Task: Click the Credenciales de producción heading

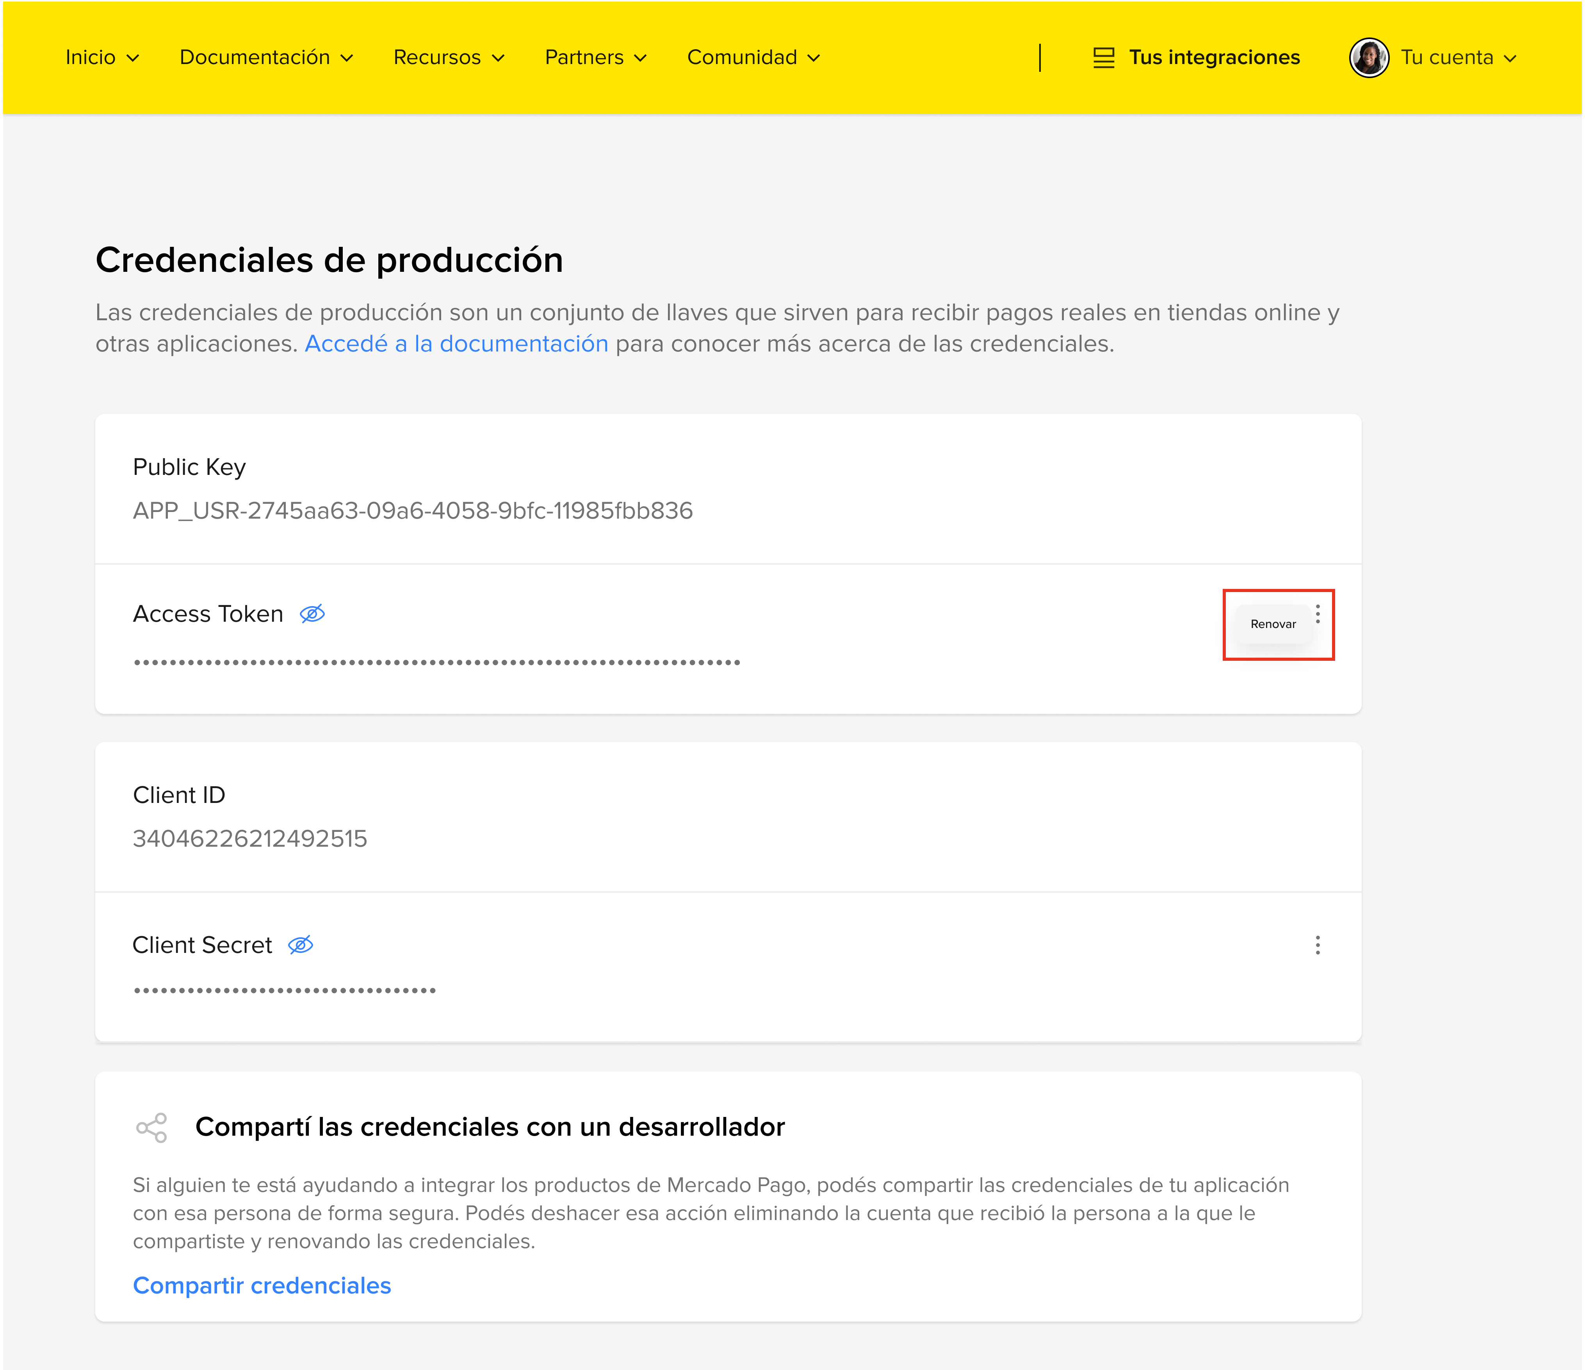Action: point(330,260)
